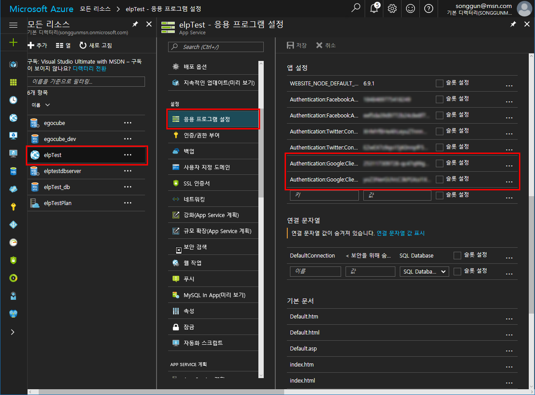The width and height of the screenshot is (535, 395).
Task: Click the green plus New resource icon
Action: coord(13,43)
